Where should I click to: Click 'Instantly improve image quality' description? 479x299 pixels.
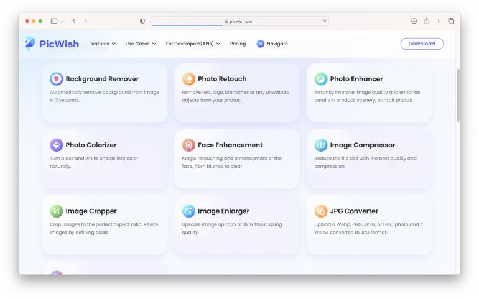(x=367, y=96)
